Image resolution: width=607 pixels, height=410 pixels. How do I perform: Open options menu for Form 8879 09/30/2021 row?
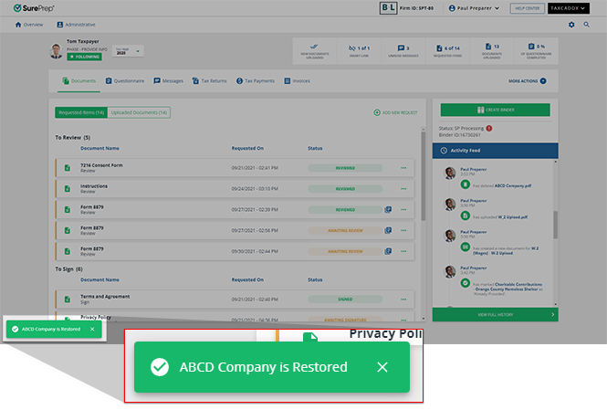pyautogui.click(x=403, y=251)
